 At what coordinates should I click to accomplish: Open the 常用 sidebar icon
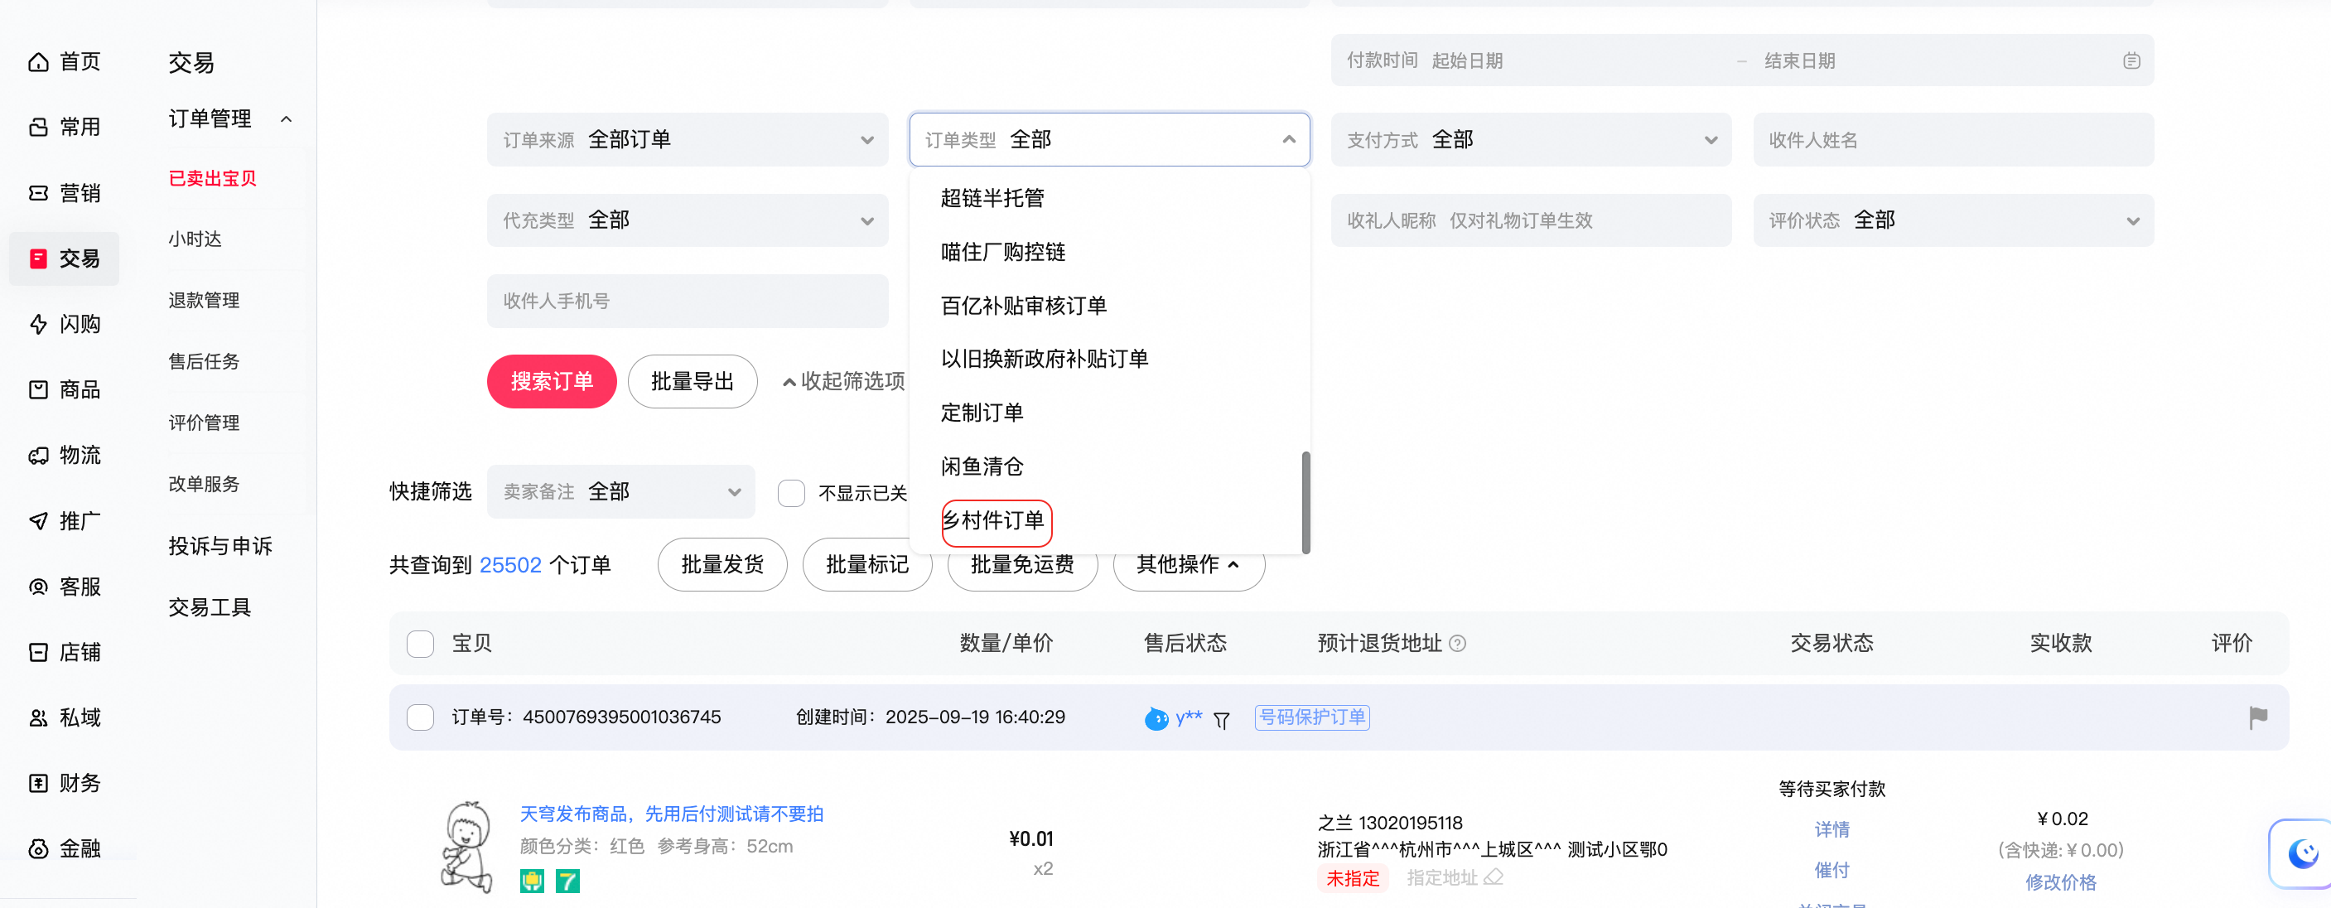click(38, 127)
